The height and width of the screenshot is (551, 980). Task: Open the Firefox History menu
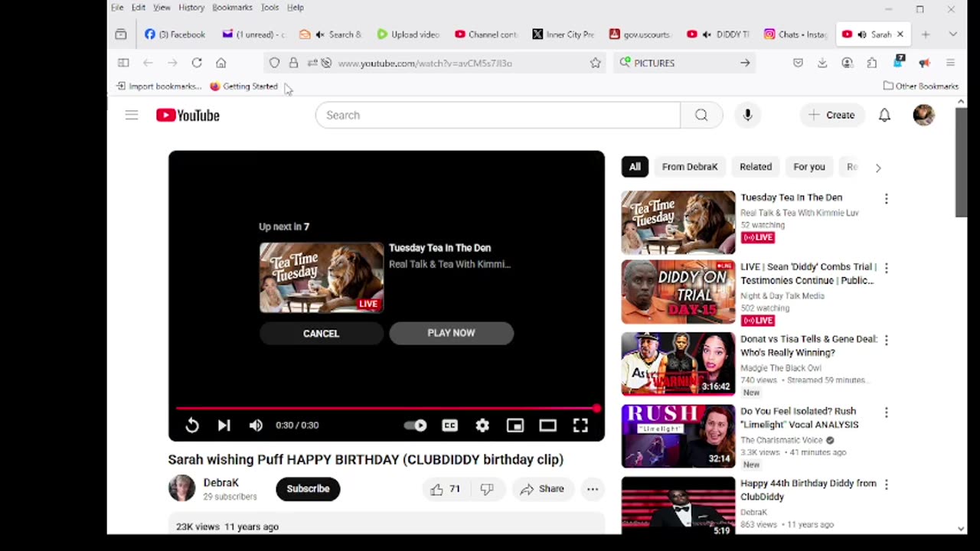(191, 8)
